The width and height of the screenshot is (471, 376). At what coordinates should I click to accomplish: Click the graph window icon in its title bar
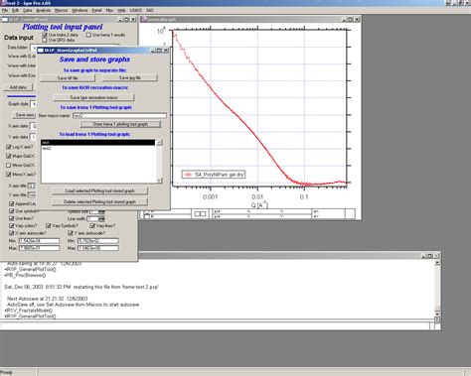(x=144, y=19)
